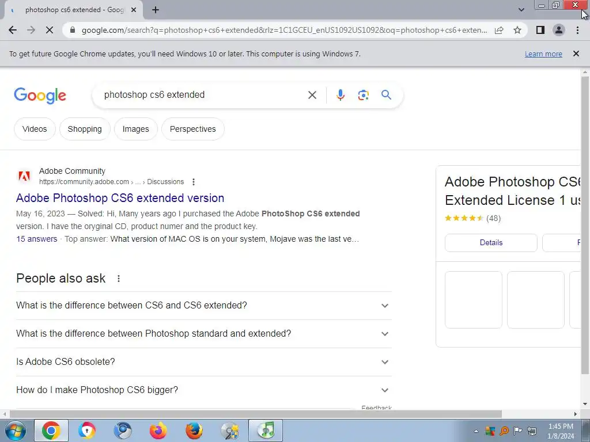The height and width of the screenshot is (442, 590).
Task: Click the forward navigation arrow
Action: click(31, 30)
